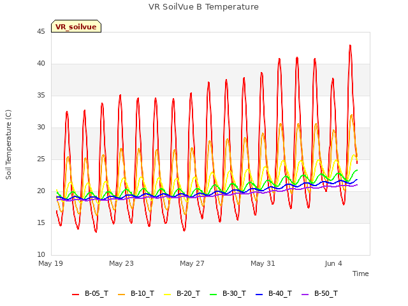408x306 pixels.
Task: Click the May 31 x-axis tick label
Action: pyautogui.click(x=263, y=263)
